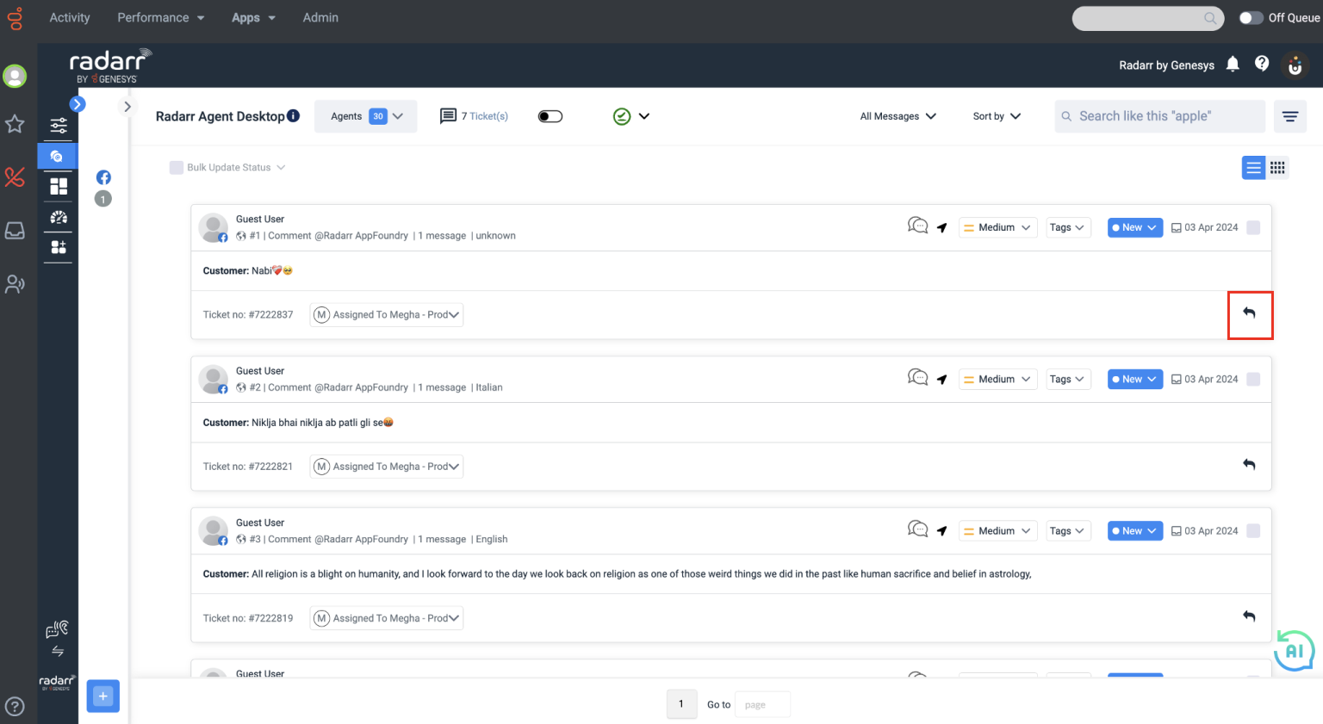This screenshot has width=1323, height=724.
Task: Click the notification bell in the Radarr header
Action: 1232,65
